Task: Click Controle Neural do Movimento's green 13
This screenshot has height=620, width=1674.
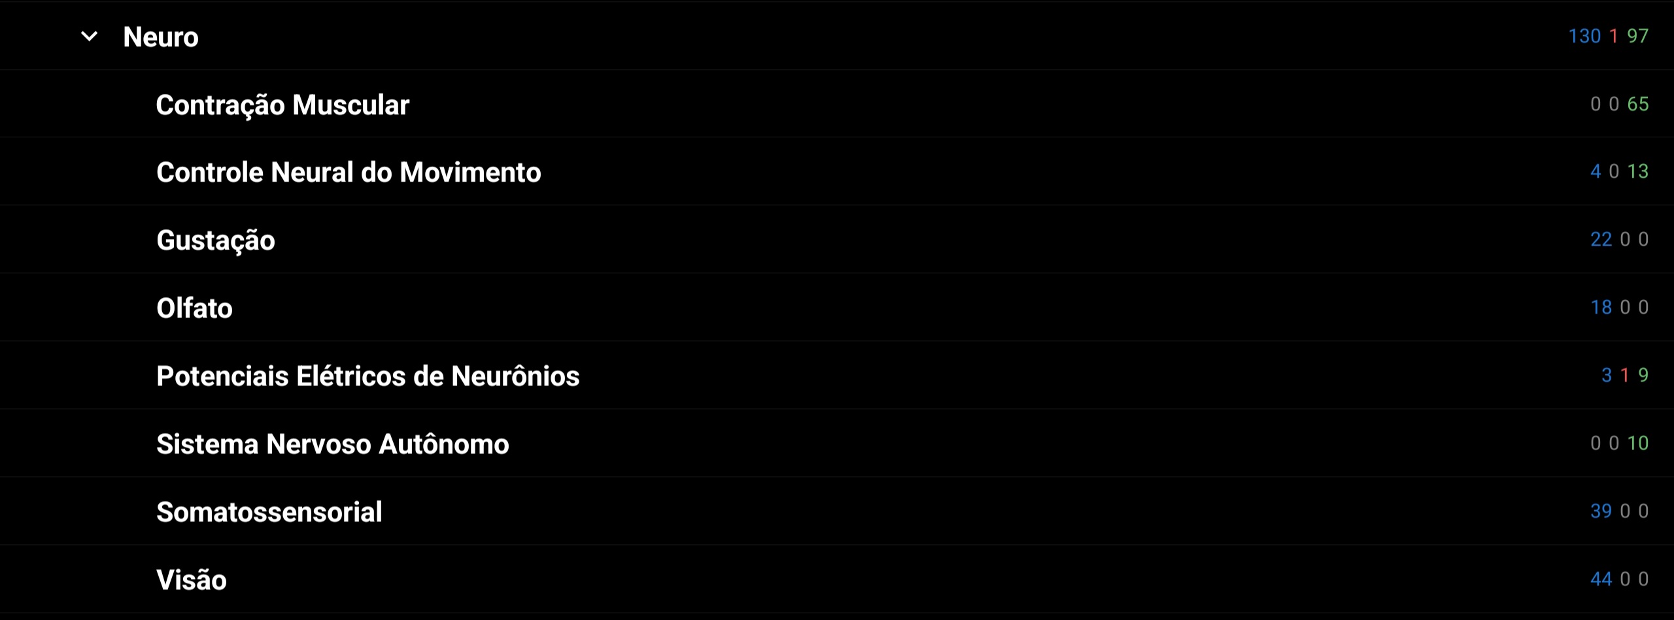Action: 1637,171
